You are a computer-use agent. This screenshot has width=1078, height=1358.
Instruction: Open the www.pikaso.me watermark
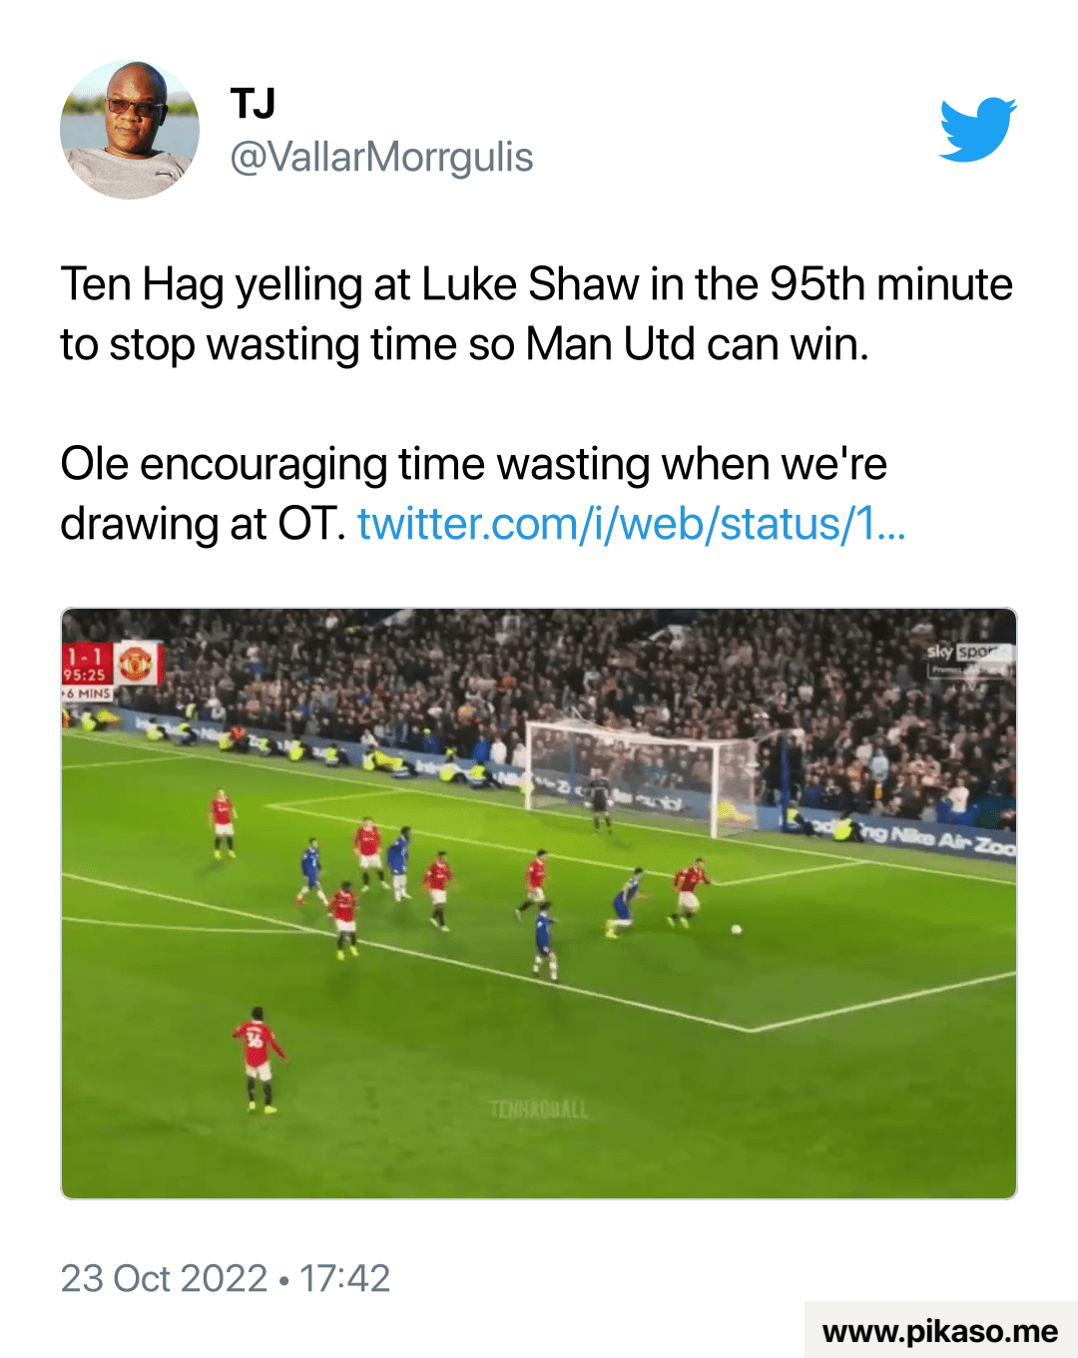[x=939, y=1331]
